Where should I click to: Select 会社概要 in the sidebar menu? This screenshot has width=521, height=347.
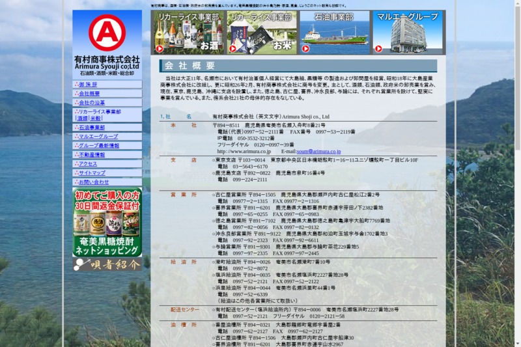(89, 94)
